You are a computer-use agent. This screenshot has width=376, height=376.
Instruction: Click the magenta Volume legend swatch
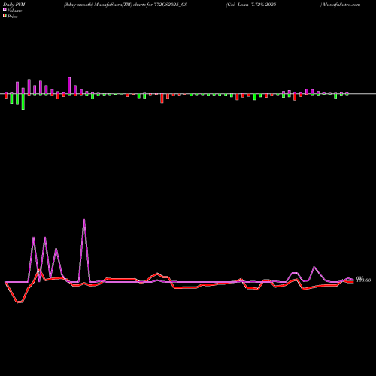[5, 9]
